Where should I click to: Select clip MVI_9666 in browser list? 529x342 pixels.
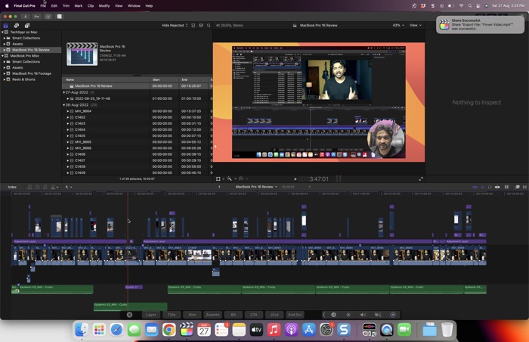(138, 148)
